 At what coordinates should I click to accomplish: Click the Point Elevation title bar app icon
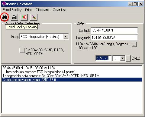tap(4, 4)
